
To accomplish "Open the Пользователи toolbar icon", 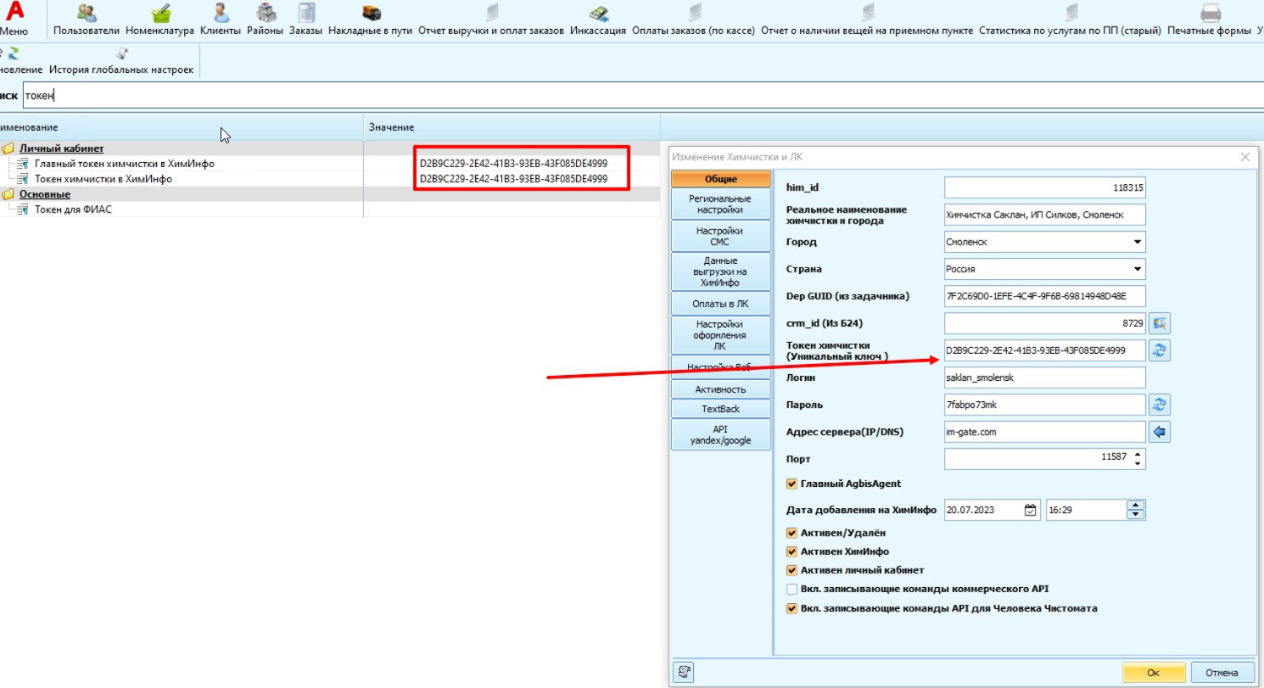I will 86,14.
